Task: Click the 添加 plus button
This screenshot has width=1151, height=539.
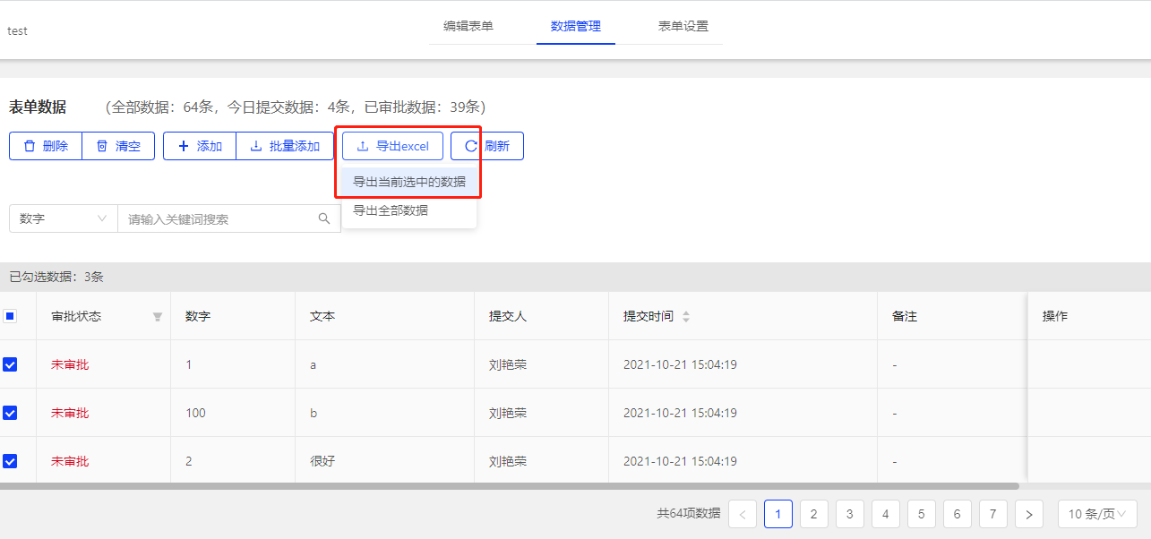Action: pos(200,146)
